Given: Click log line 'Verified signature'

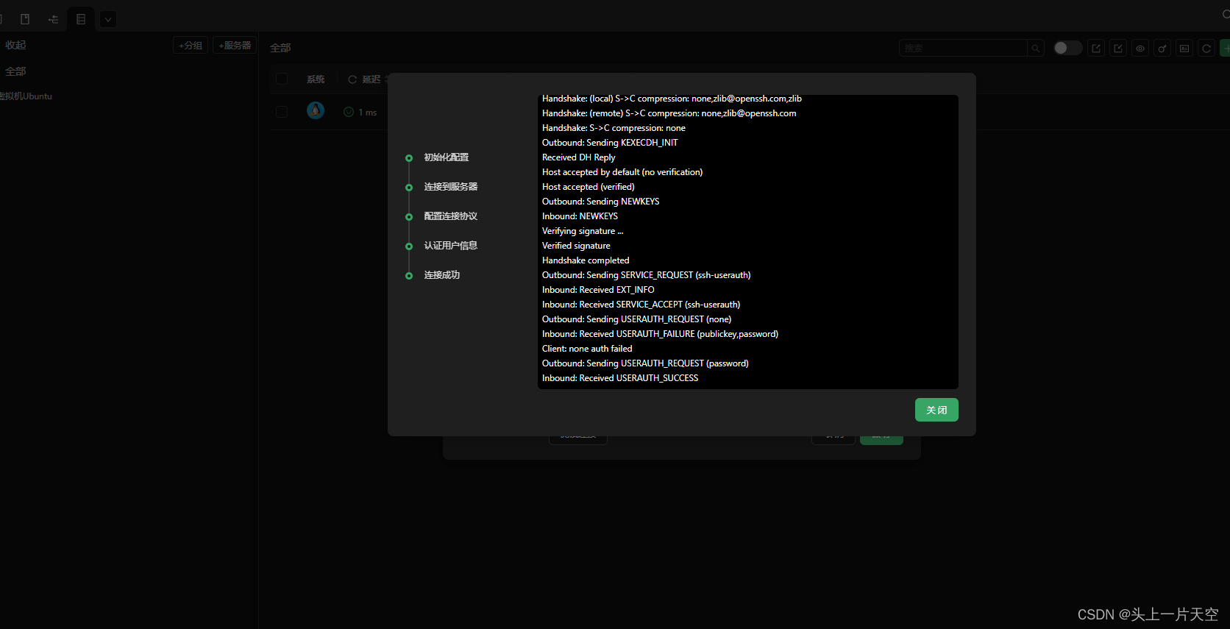Looking at the screenshot, I should click(576, 246).
